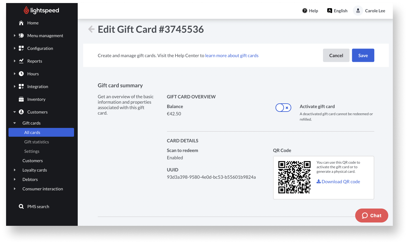Click the Home house icon
The width and height of the screenshot is (408, 244).
pyautogui.click(x=21, y=23)
